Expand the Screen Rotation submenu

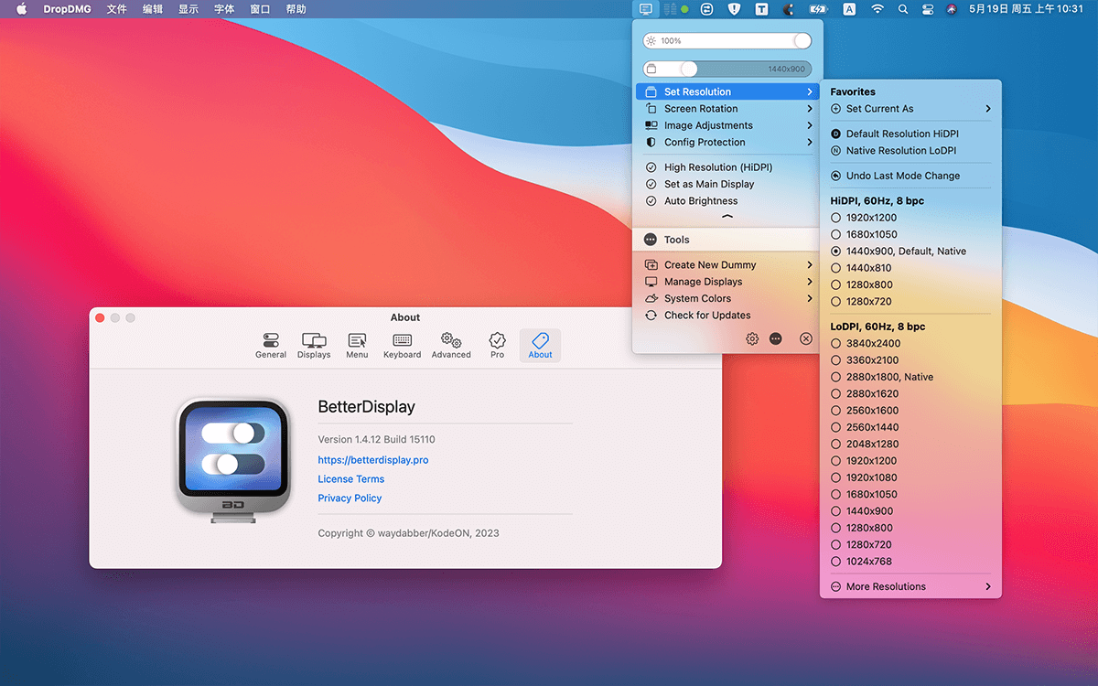click(727, 109)
